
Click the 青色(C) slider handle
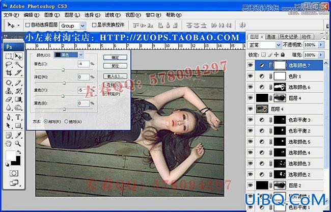click(63, 70)
